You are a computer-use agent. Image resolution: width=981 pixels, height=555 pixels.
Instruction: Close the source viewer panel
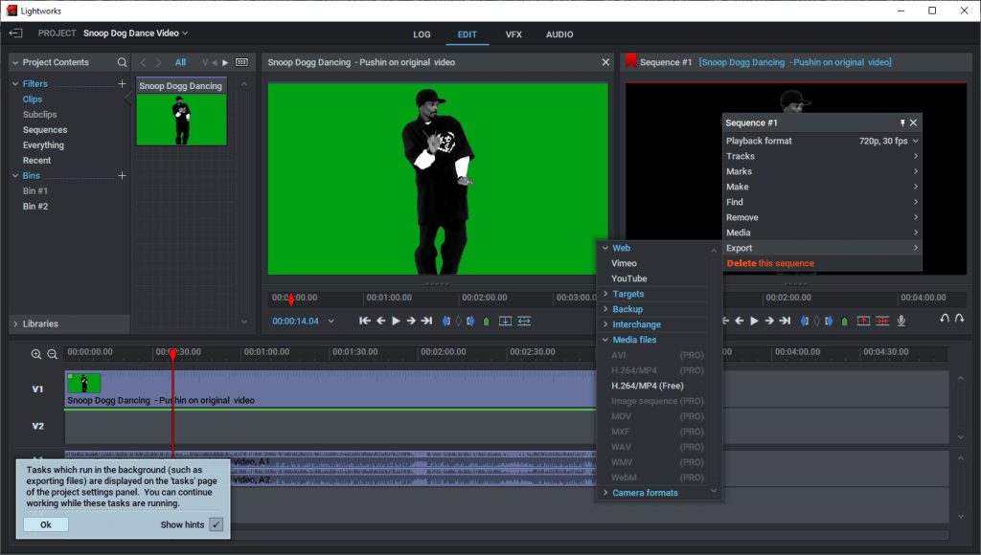pyautogui.click(x=605, y=62)
